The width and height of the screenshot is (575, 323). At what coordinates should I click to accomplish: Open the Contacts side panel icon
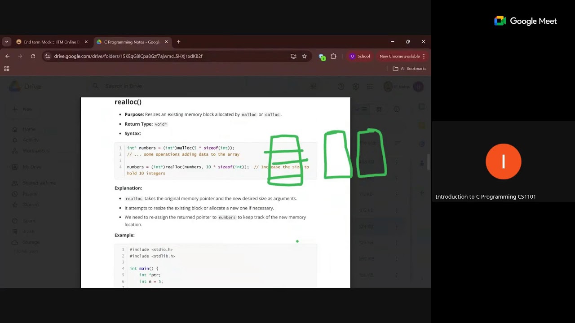pyautogui.click(x=422, y=162)
